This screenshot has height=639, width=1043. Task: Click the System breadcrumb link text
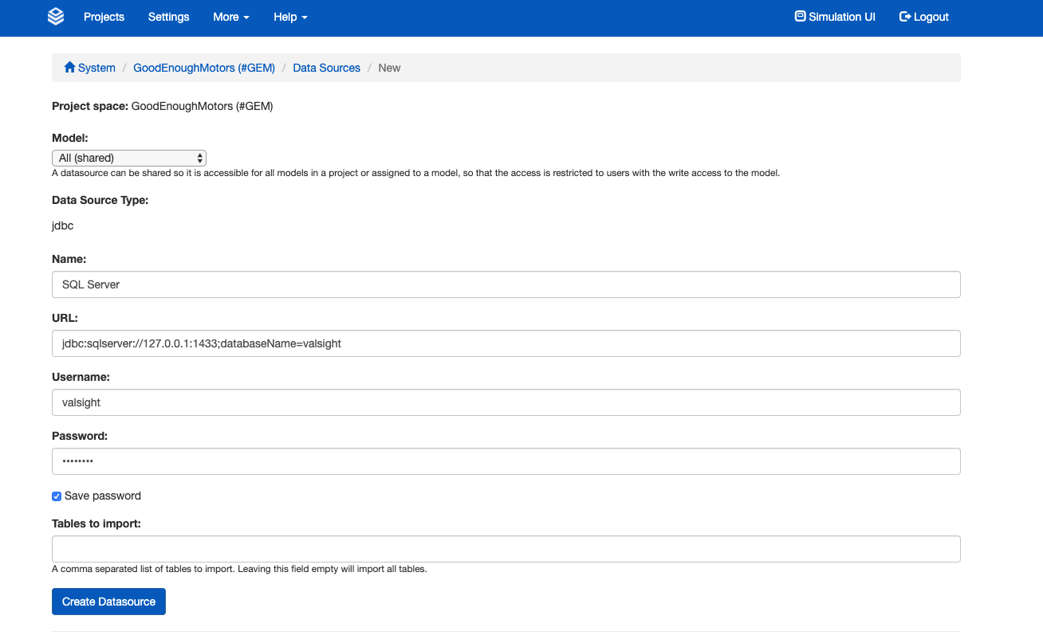96,68
